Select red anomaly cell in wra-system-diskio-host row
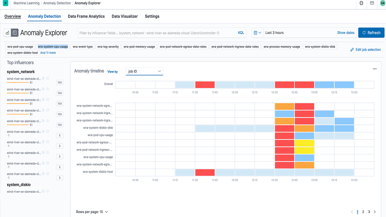The height and width of the screenshot is (217, 386). pyautogui.click(x=205, y=172)
